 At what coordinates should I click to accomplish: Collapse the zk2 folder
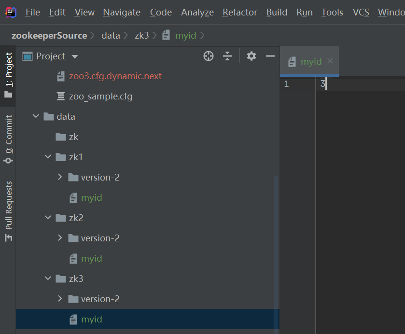click(x=48, y=218)
